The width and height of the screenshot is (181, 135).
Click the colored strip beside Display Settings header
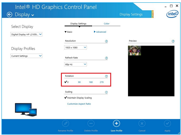click(152, 14)
